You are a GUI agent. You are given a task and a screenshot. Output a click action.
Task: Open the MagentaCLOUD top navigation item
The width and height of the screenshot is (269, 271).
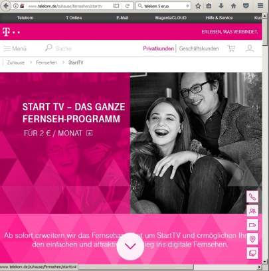pos(171,18)
